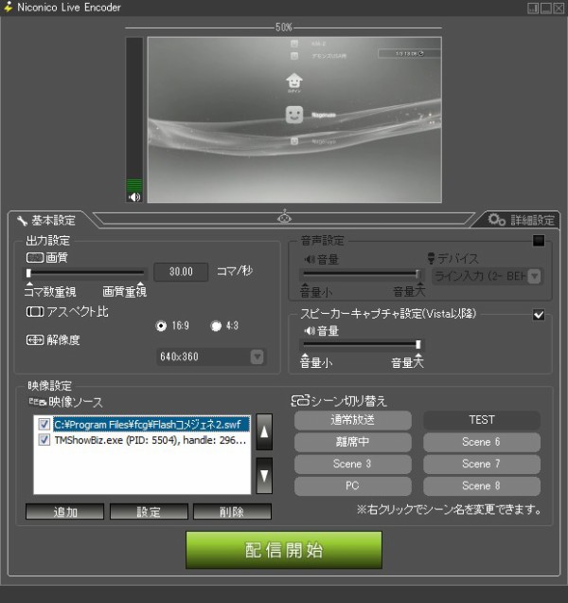Click the 画質重視 slider label
568x603 pixels.
pyautogui.click(x=124, y=292)
